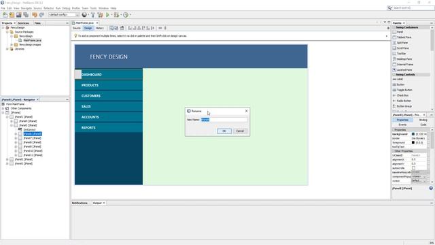Viewport: 435px width, 245px height.
Task: Close the Rename dialog with X
Action: pos(246,111)
